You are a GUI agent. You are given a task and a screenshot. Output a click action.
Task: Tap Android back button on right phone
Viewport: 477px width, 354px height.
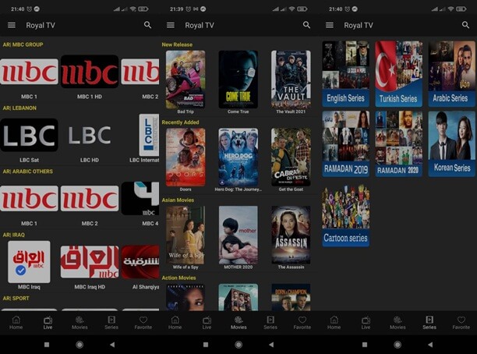[430, 345]
